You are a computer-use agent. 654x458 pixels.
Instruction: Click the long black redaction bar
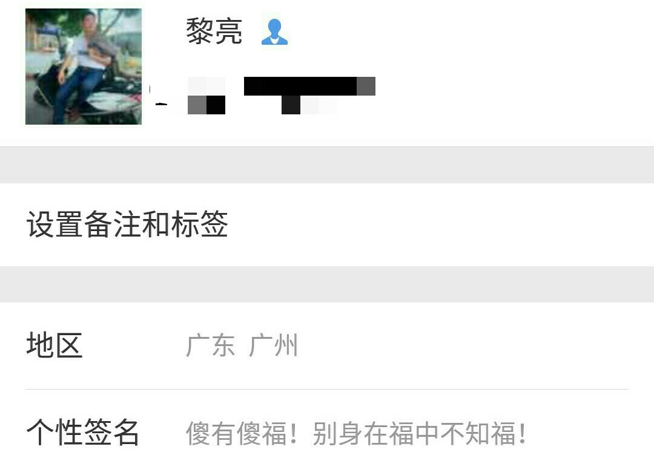tap(300, 87)
